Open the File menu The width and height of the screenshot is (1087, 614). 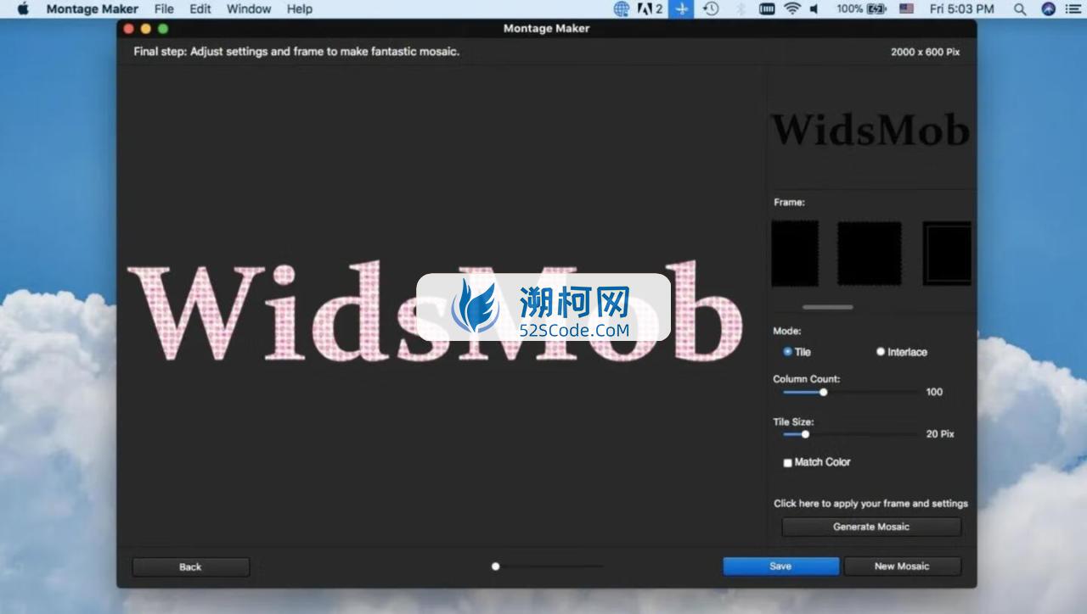pos(164,8)
